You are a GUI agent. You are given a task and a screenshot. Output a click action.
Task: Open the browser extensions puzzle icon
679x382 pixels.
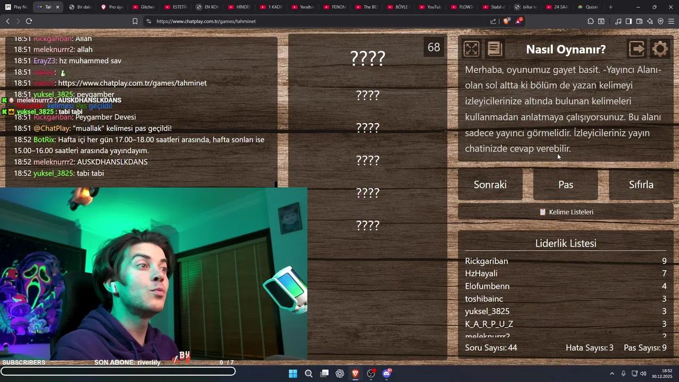(590, 21)
